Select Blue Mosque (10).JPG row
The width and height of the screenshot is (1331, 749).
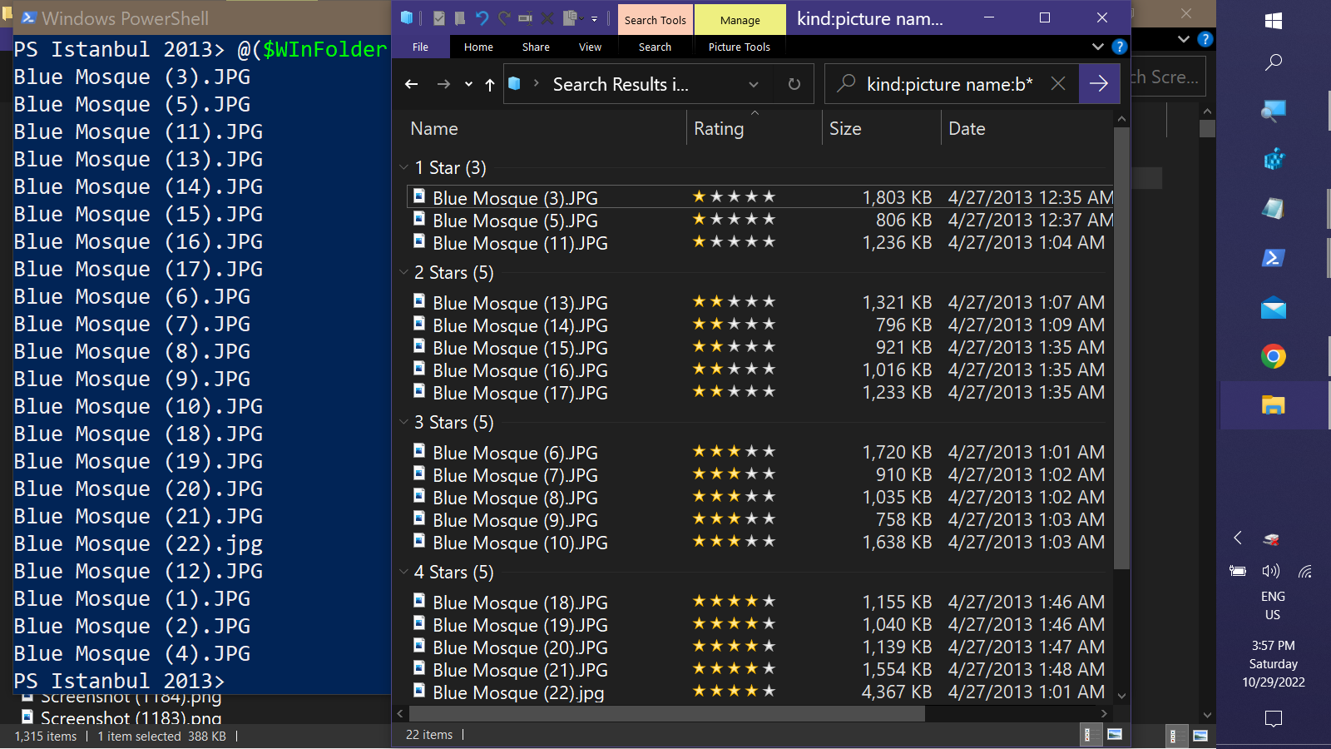(759, 542)
